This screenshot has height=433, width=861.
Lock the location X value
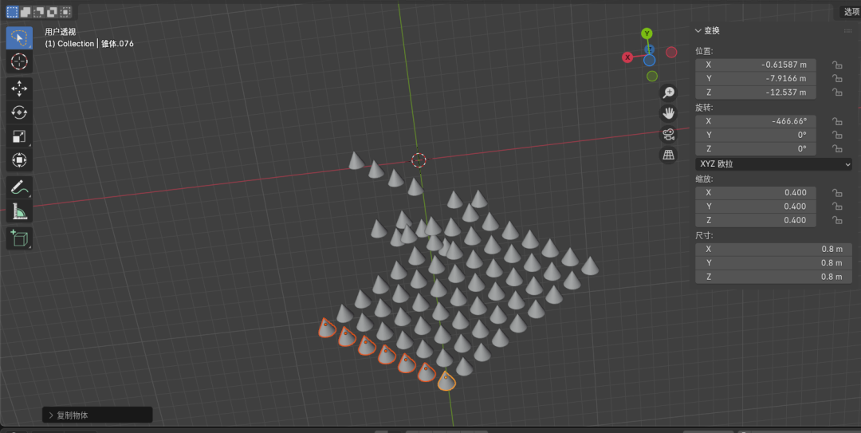[837, 65]
